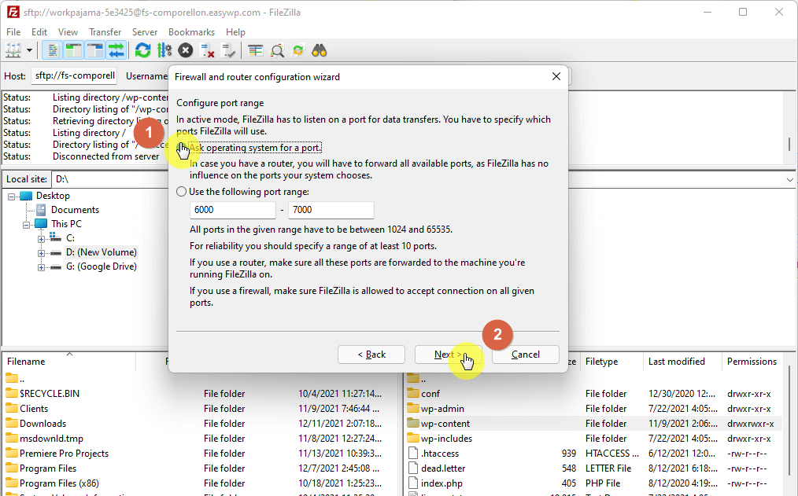Select Documents in local tree
The height and width of the screenshot is (496, 798).
[75, 210]
